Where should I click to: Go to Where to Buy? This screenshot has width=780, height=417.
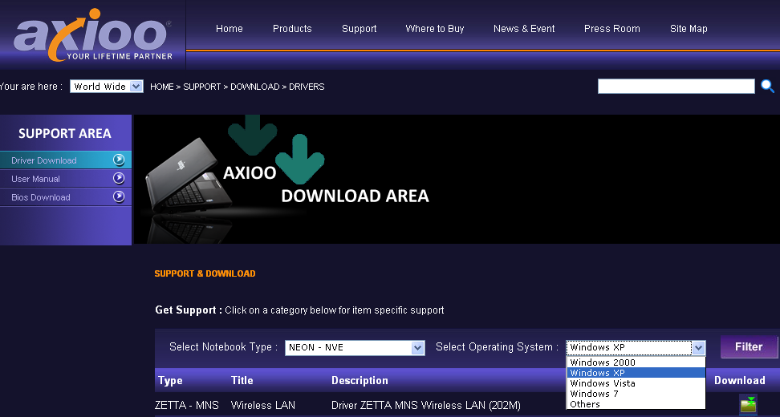[435, 29]
